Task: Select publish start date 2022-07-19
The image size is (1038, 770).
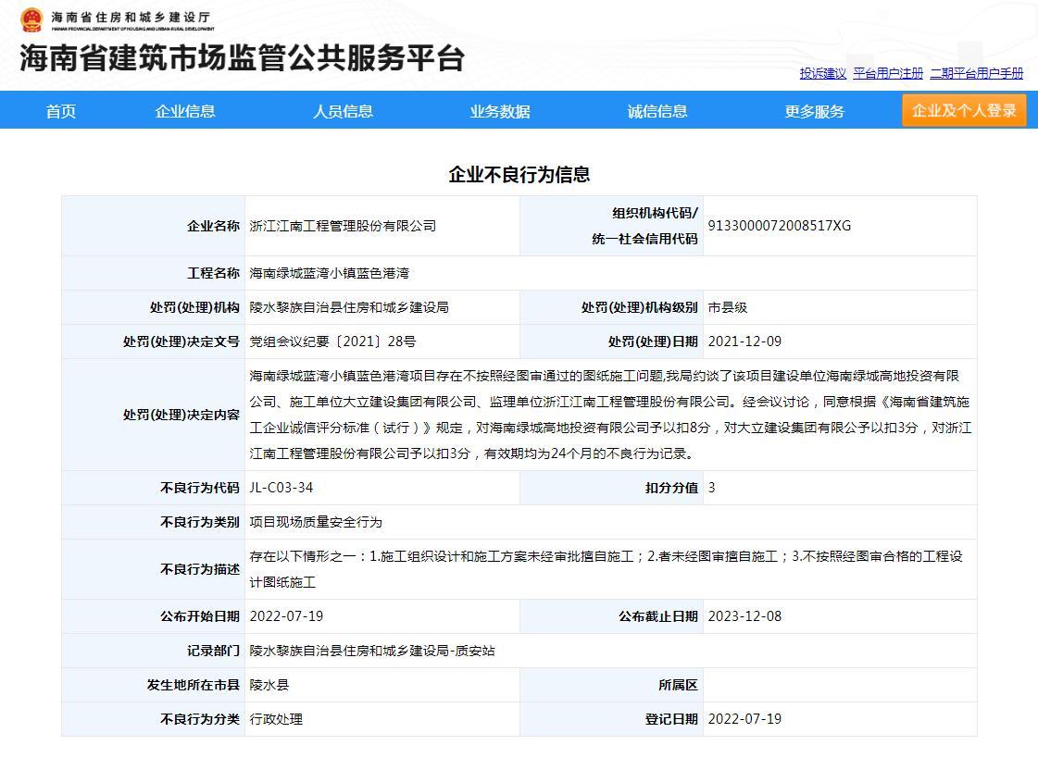Action: pyautogui.click(x=286, y=616)
